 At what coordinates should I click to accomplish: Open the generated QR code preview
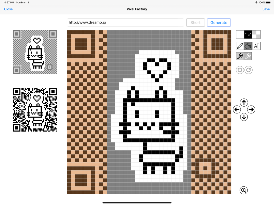point(35,110)
